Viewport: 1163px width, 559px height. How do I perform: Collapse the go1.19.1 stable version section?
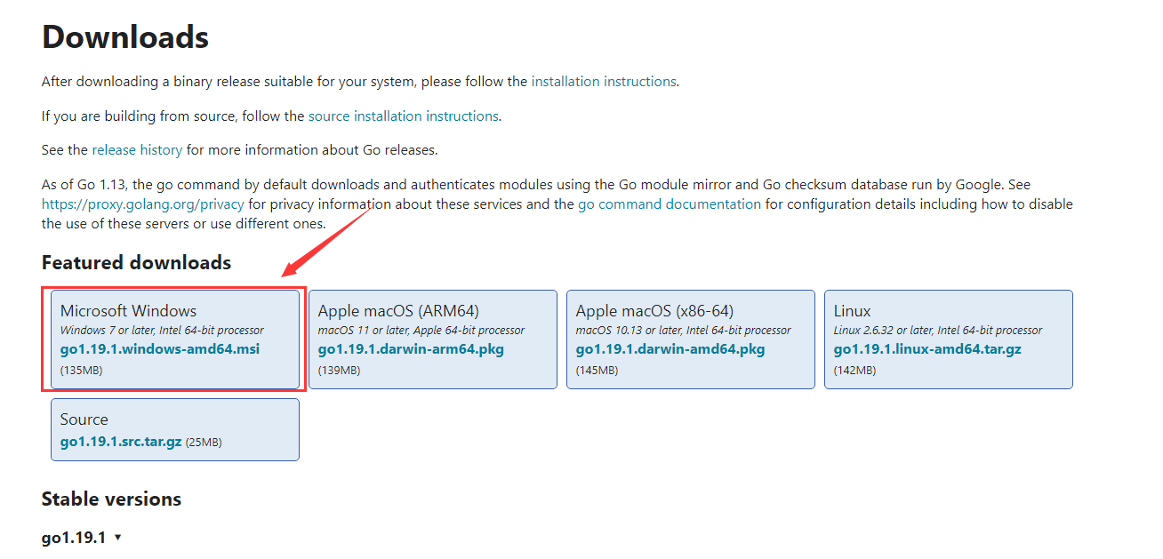(81, 538)
